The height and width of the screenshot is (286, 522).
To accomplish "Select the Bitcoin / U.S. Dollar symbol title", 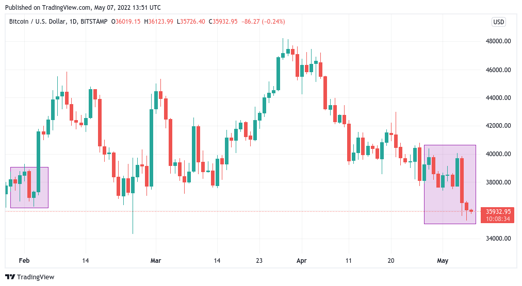I will tap(58, 22).
